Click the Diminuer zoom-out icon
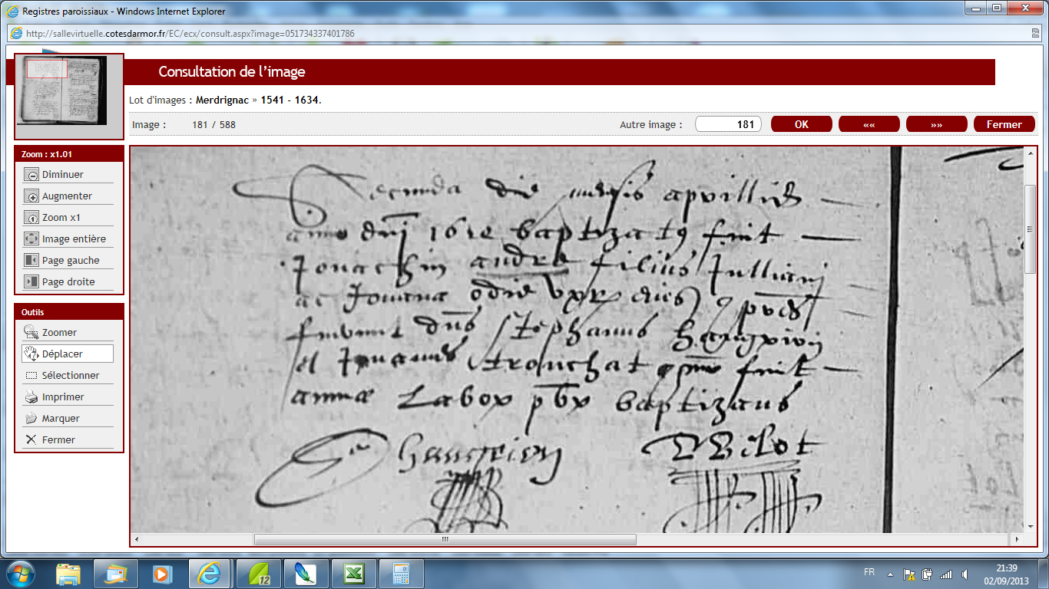 (x=31, y=174)
